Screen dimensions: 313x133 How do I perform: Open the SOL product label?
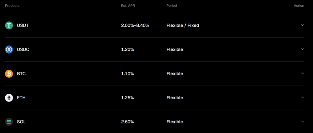21,122
